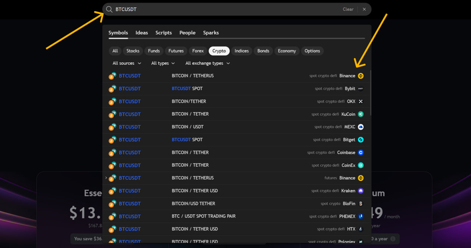This screenshot has height=248, width=471.
Task: Open BTCUSDT symbol on Binance spot
Action: (x=130, y=76)
